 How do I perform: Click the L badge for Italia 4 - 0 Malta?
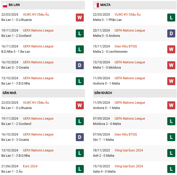[x=171, y=169]
